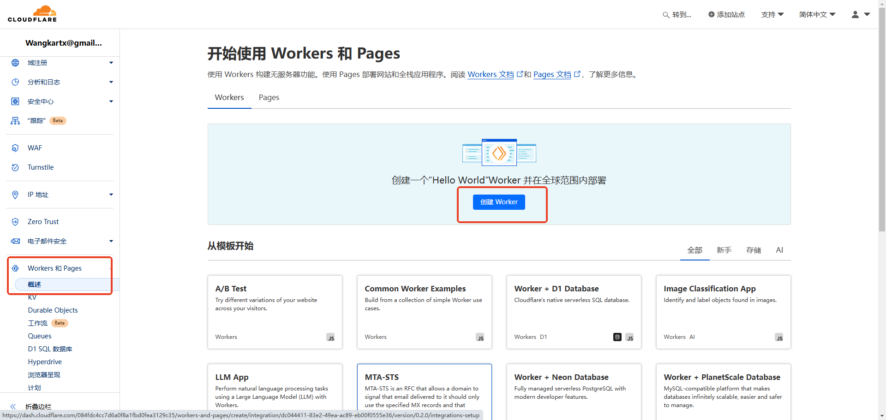Screen dimensions: 886x420
Task: Click the Workers and Pages diamond icon
Action: pyautogui.click(x=15, y=268)
